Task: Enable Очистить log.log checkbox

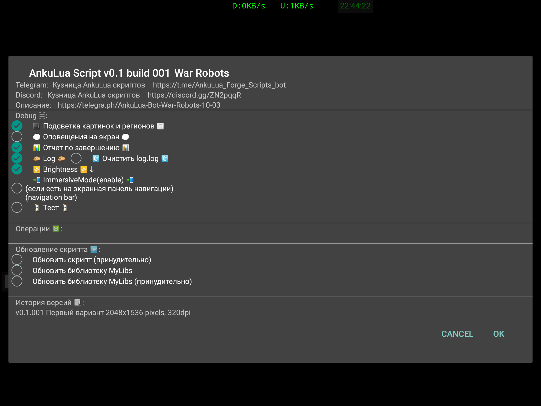Action: tap(76, 158)
